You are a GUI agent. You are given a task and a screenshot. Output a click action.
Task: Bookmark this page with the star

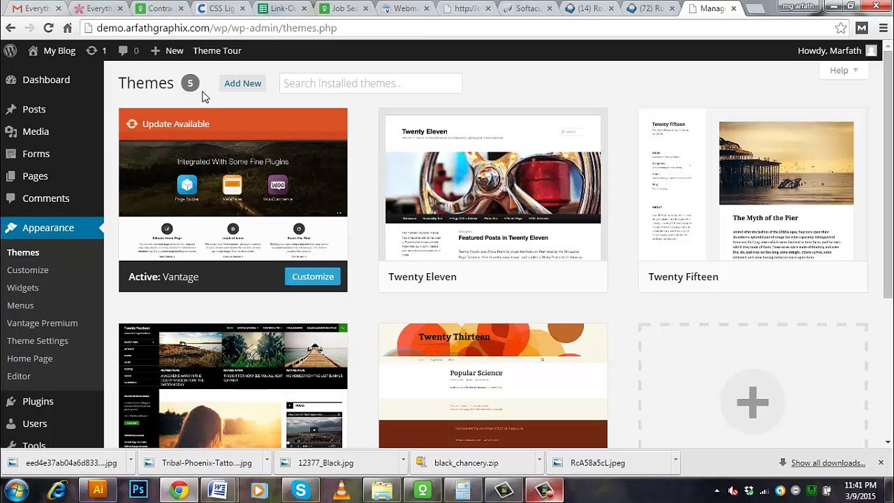click(x=841, y=28)
